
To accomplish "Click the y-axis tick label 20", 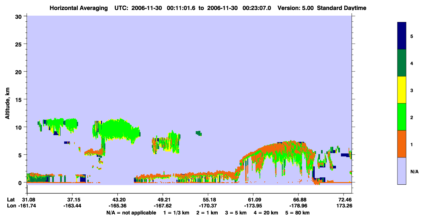I will pos(19,72).
